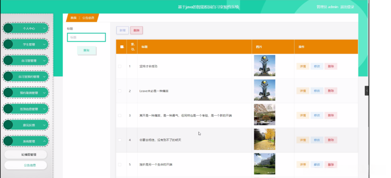The height and width of the screenshot is (178, 391).
Task: Expand the 自习室管理 menu chevron
Action: tap(44, 60)
